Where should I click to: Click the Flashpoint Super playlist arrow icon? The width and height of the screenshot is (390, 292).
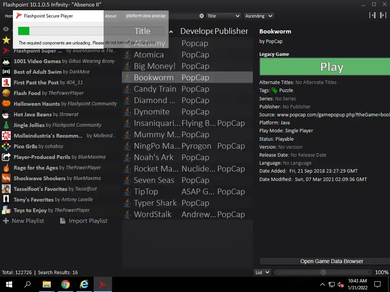(x=6, y=51)
